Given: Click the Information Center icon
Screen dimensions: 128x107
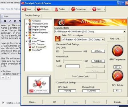Looking at the screenshot, I should (x=30, y=24).
